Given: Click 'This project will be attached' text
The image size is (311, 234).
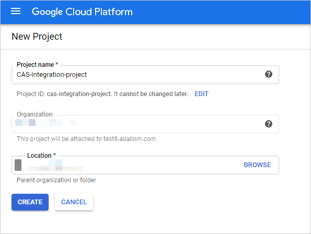Looking at the screenshot, I should (87, 139).
